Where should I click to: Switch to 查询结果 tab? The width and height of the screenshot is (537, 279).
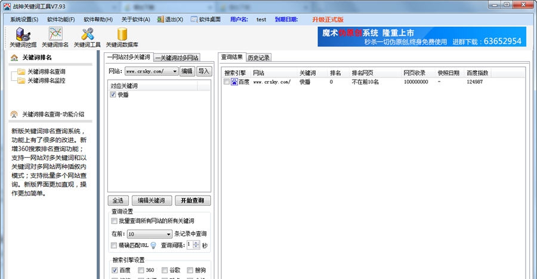[232, 57]
